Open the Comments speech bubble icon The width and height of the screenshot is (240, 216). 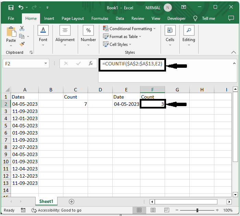tap(231, 18)
